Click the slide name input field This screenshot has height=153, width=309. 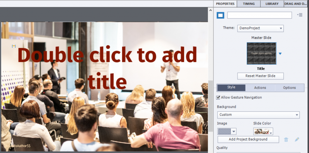[x=259, y=15]
